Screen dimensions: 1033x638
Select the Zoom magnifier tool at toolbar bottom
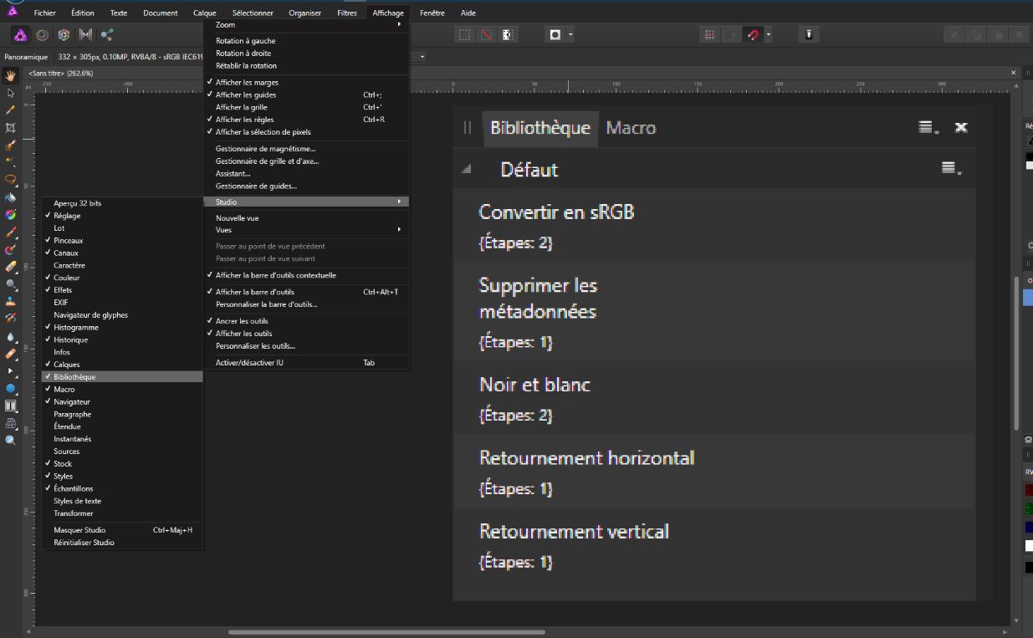click(x=11, y=440)
